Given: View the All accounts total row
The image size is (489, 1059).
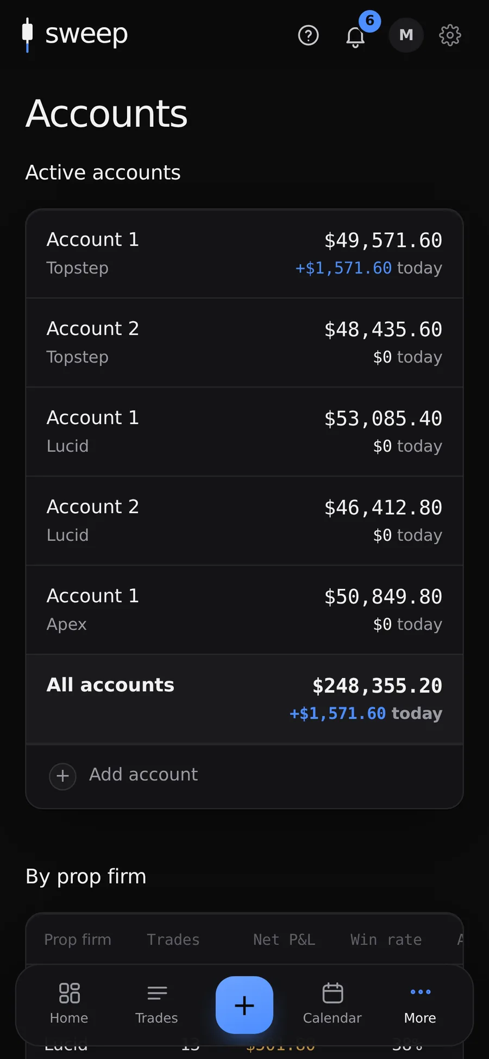Looking at the screenshot, I should (x=244, y=699).
